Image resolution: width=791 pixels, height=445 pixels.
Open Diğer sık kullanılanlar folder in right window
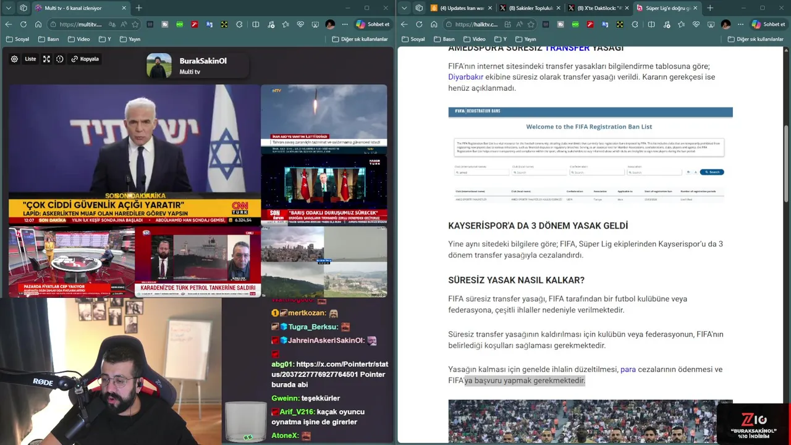tap(756, 39)
